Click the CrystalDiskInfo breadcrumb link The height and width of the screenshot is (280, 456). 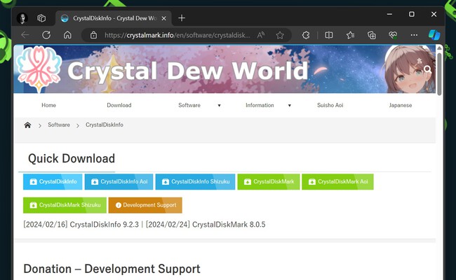click(105, 125)
